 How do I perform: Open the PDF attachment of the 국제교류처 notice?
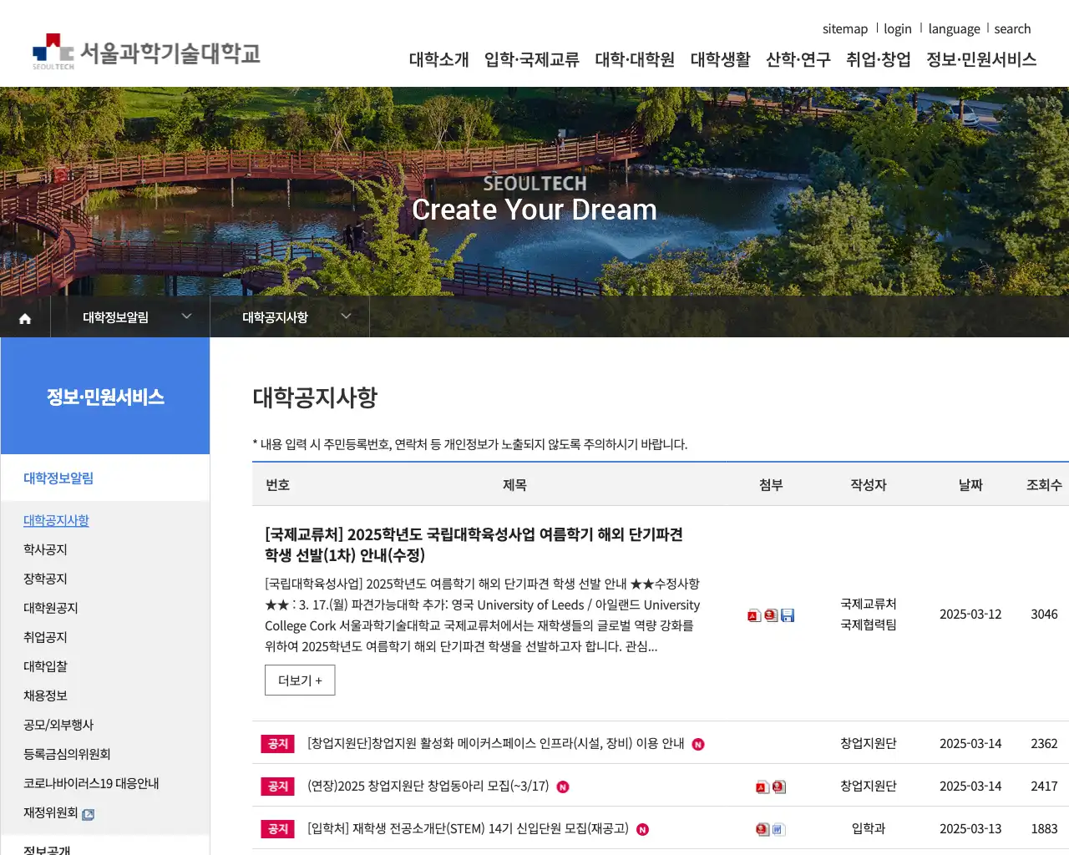(x=754, y=615)
